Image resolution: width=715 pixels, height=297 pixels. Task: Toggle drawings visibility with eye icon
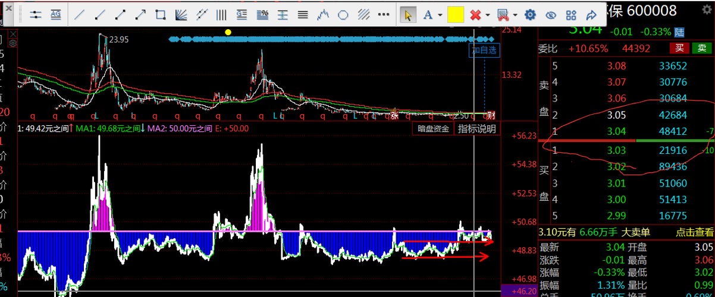coord(551,14)
